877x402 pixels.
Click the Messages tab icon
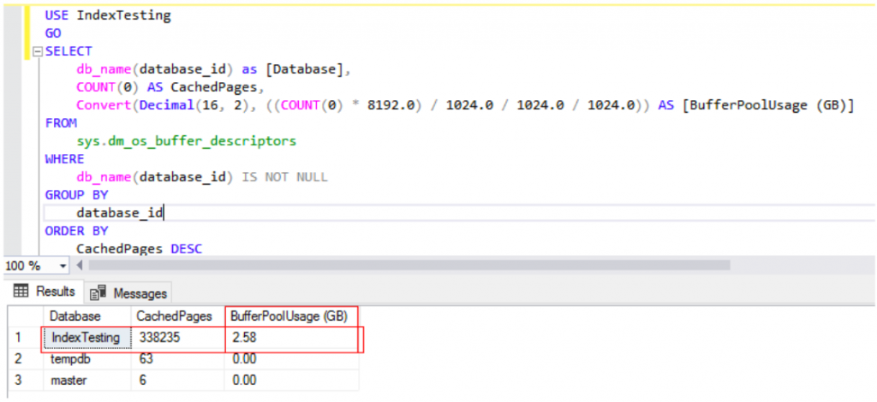(99, 293)
